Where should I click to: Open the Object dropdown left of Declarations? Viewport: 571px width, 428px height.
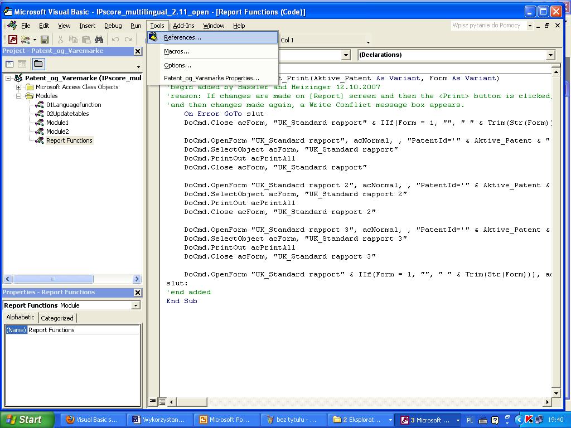click(346, 55)
